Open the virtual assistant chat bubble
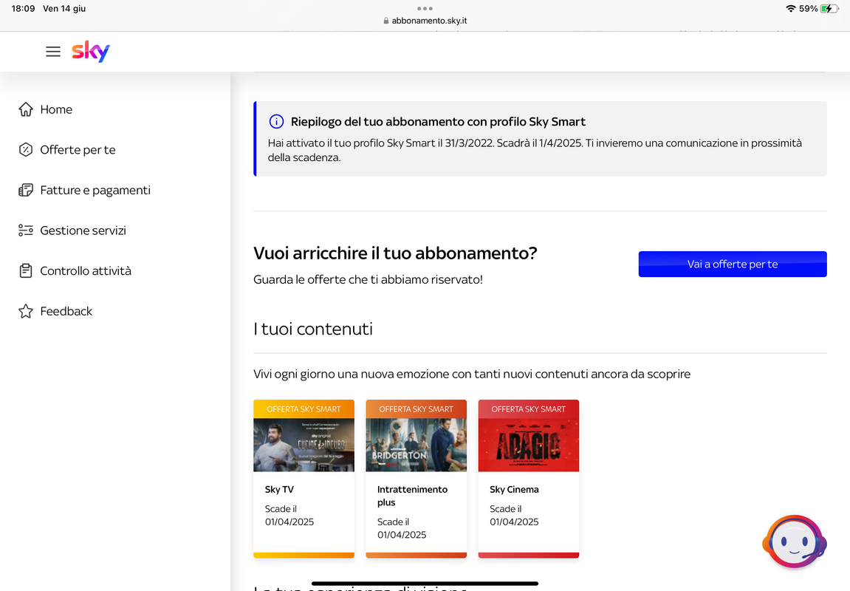Screen dimensions: 850x591 pyautogui.click(x=794, y=542)
